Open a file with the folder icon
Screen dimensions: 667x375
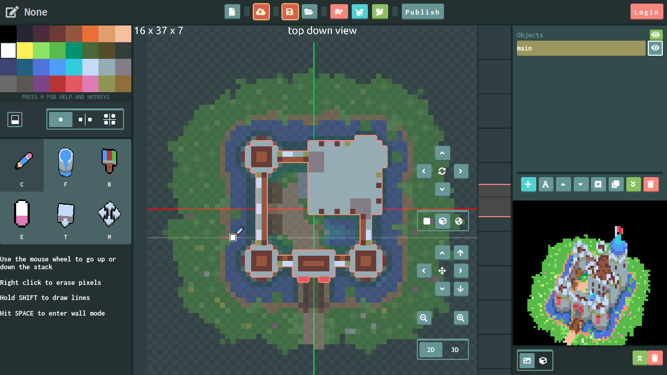coord(309,11)
